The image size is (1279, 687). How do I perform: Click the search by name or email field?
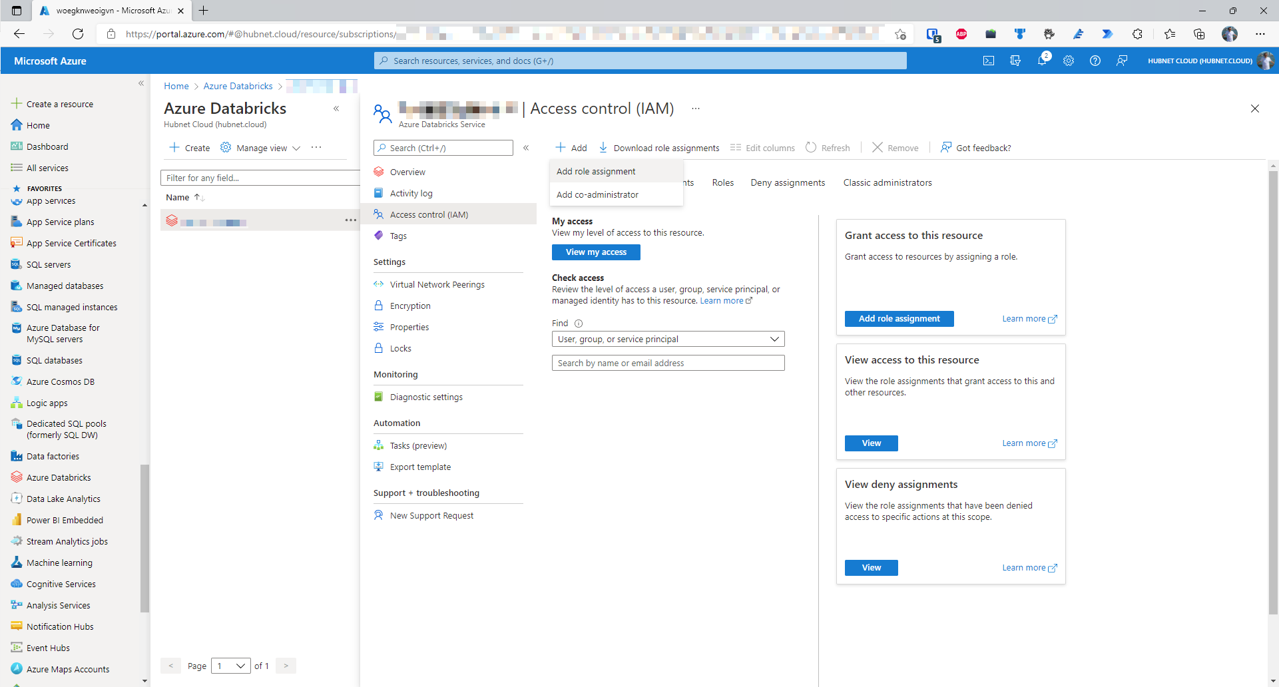pyautogui.click(x=668, y=363)
